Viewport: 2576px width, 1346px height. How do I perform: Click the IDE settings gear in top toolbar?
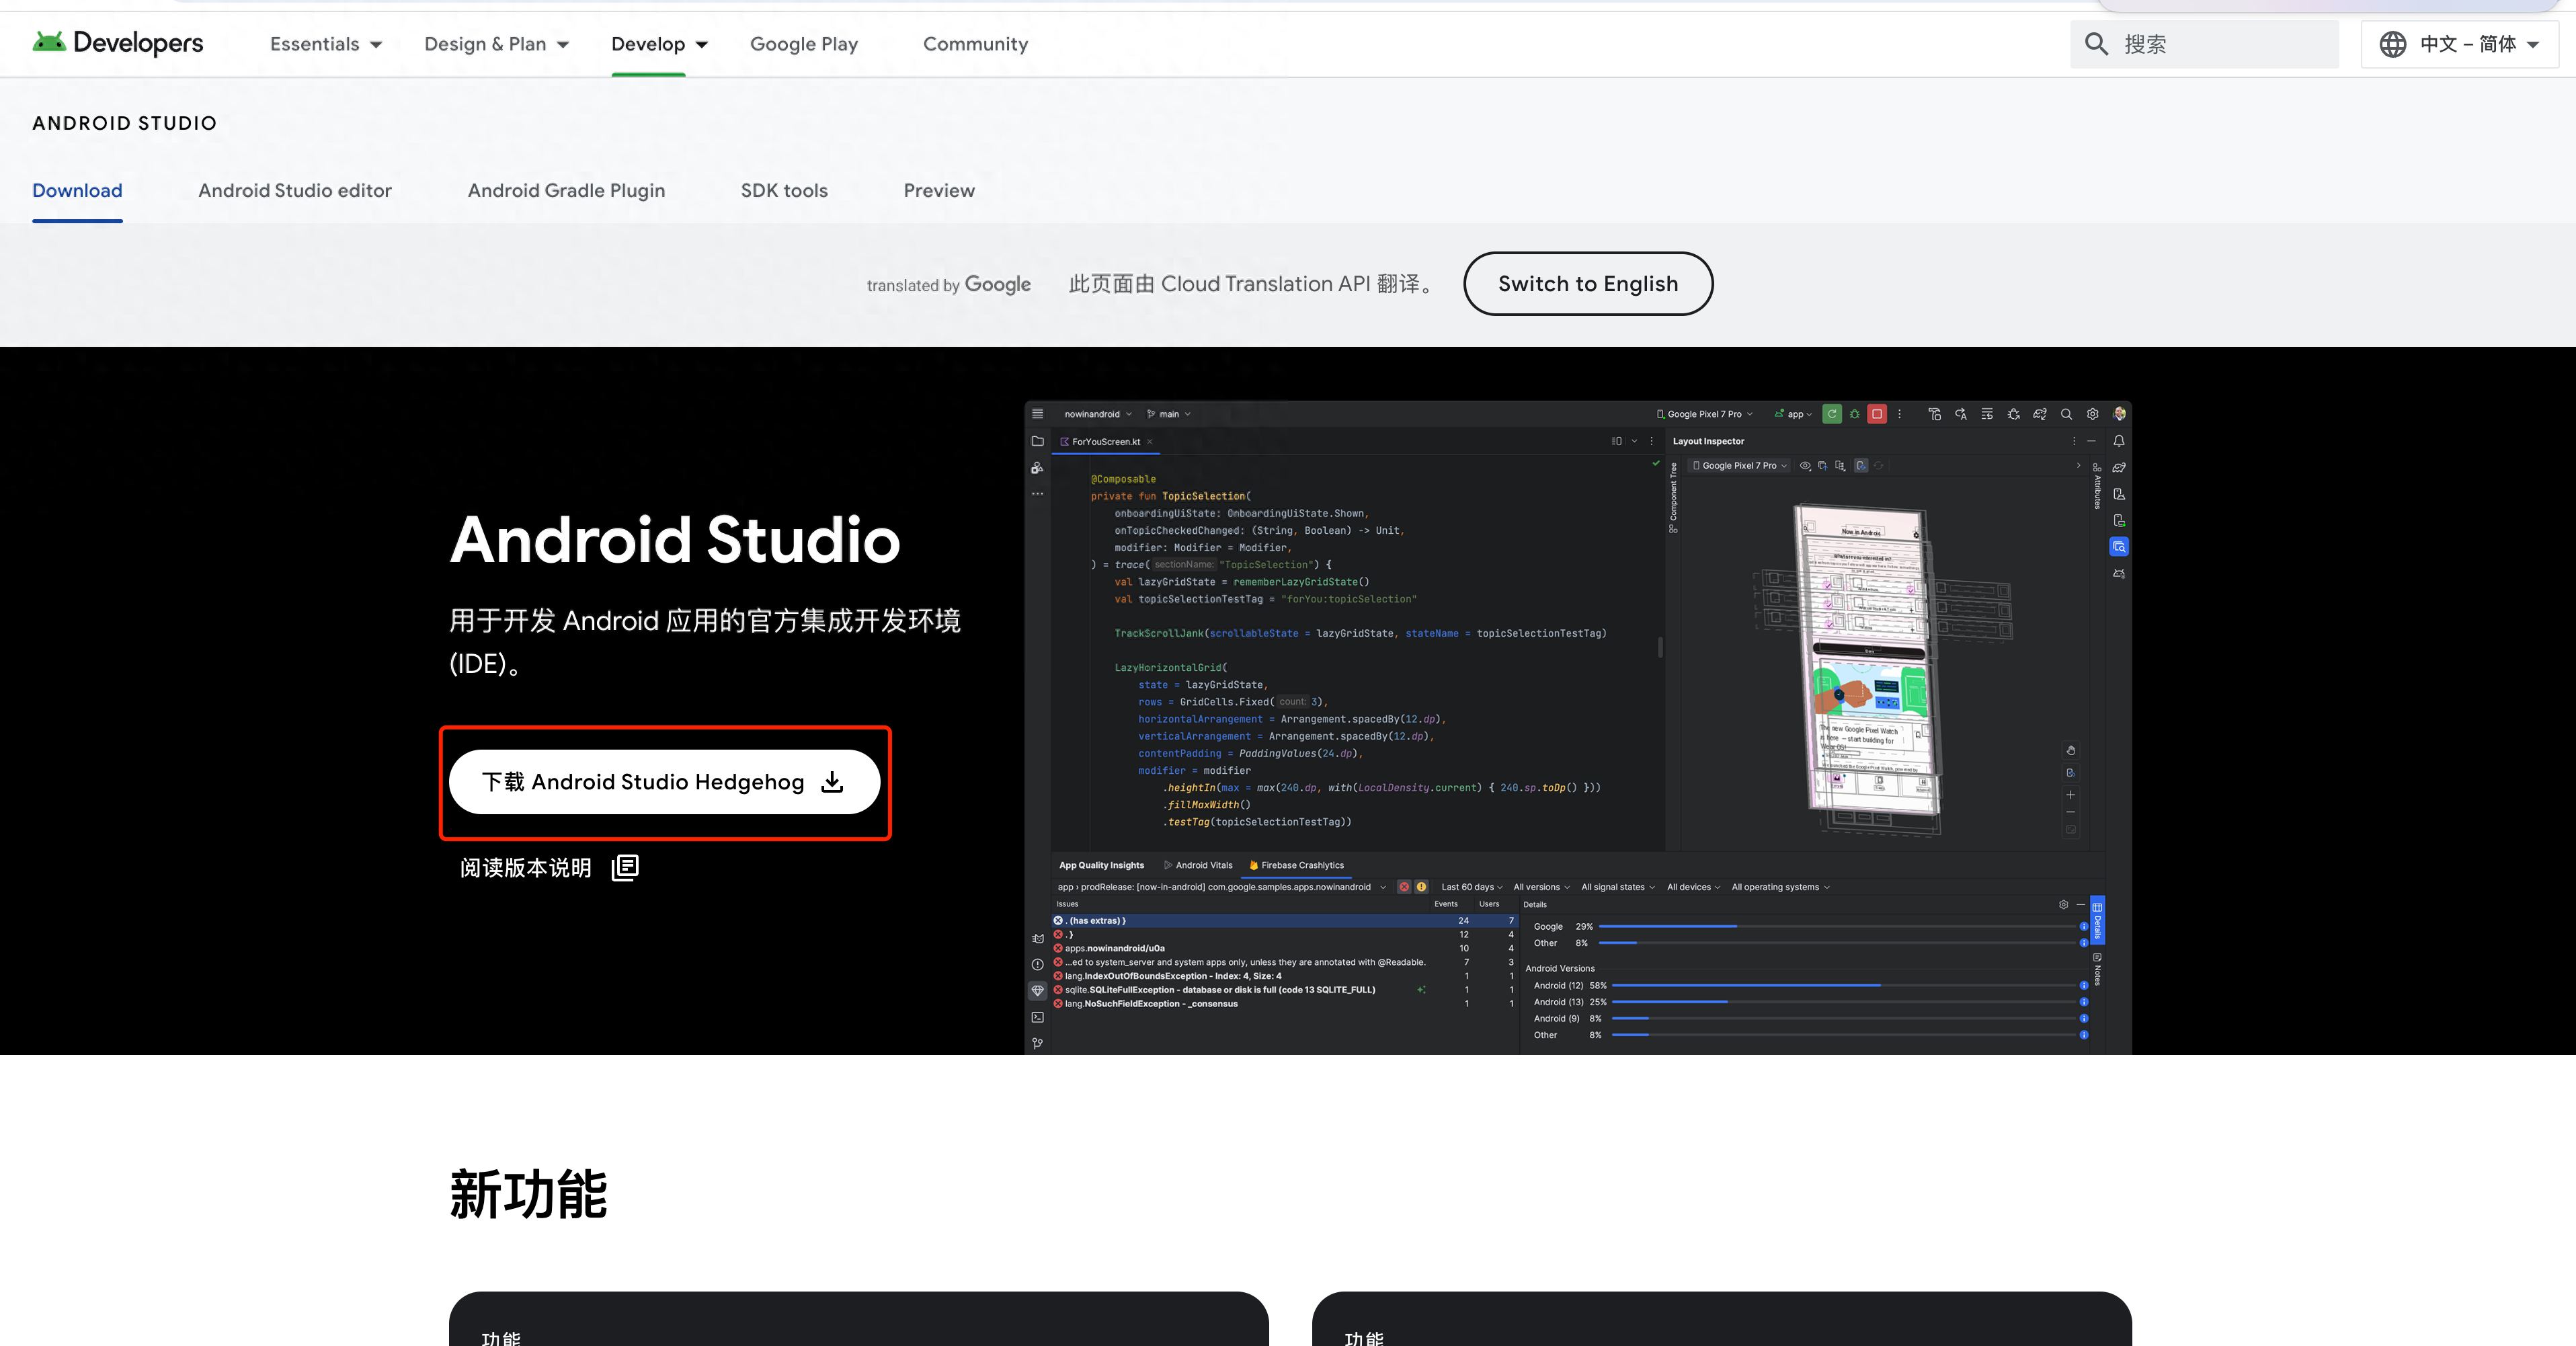click(2092, 414)
